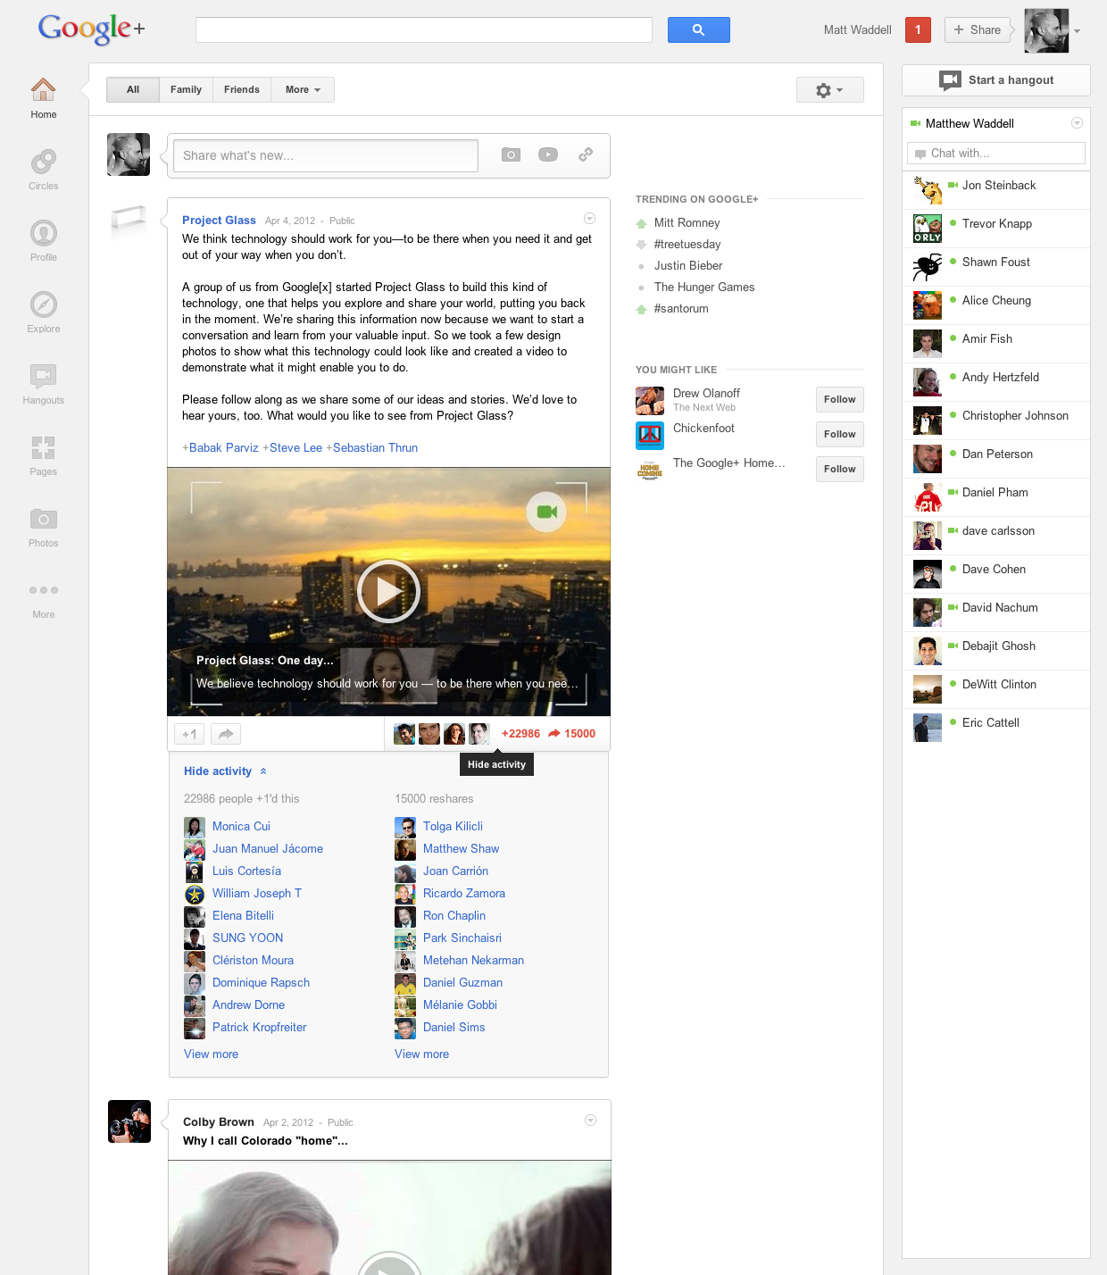Open the stream settings gear dropdown
1107x1275 pixels.
[829, 89]
